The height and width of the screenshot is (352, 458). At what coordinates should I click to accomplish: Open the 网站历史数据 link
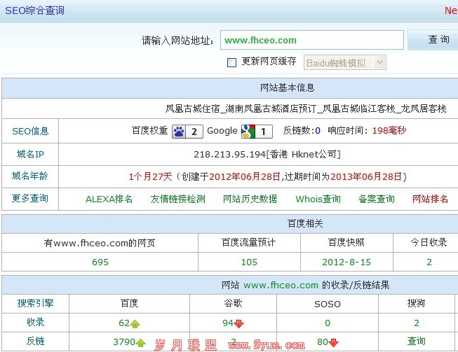coord(250,199)
